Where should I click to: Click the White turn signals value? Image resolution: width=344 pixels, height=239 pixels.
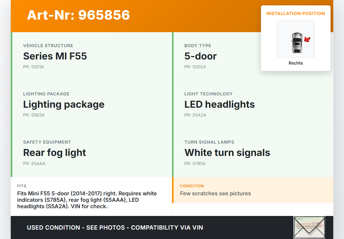click(x=227, y=153)
